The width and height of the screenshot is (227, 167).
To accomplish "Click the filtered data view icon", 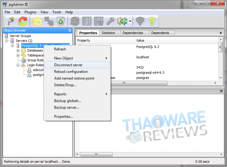I will click(x=98, y=21).
